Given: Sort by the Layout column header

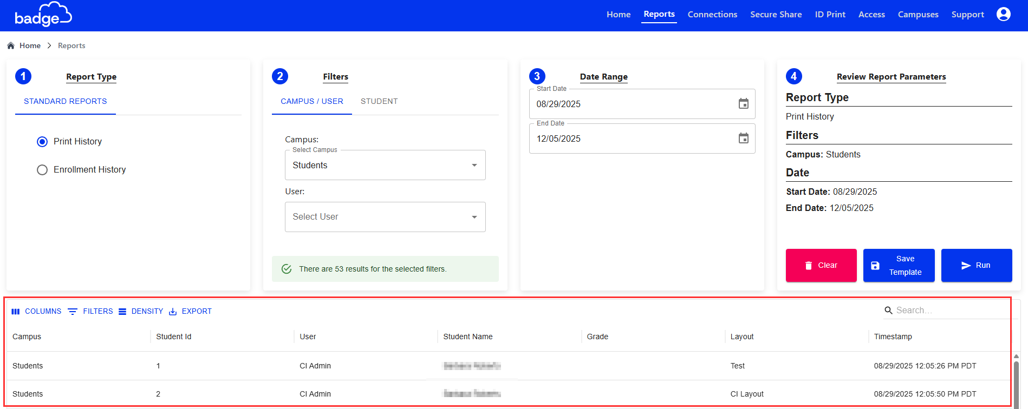Looking at the screenshot, I should 742,337.
